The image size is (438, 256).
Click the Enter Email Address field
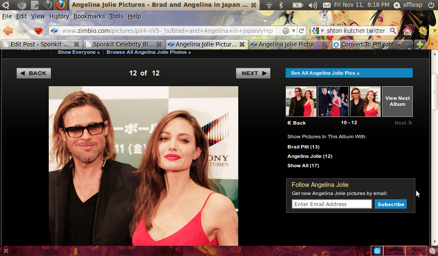(332, 204)
